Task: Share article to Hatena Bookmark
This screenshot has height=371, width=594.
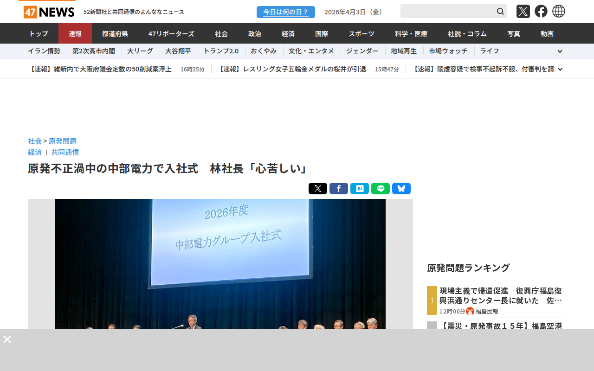Action: (360, 189)
